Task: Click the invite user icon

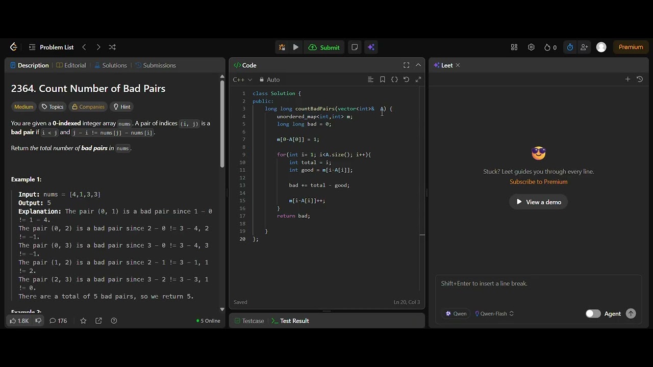Action: coord(584,47)
